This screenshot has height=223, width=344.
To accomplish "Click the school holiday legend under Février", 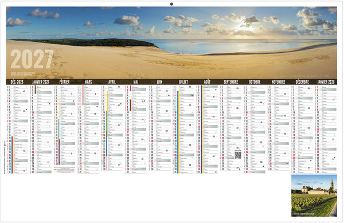I will coord(64,170).
